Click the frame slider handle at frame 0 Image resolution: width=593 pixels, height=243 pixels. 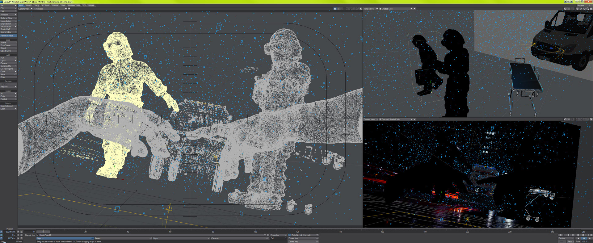43,232
